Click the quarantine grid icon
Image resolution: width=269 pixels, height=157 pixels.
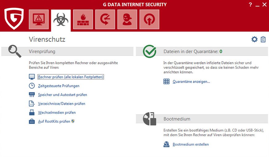click(x=166, y=81)
